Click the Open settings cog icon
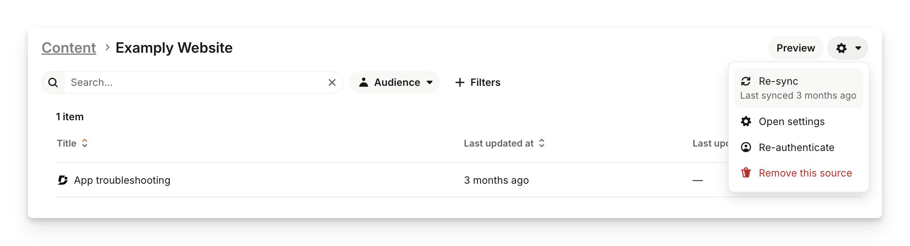Screen dimensions: 910x246 (746, 121)
